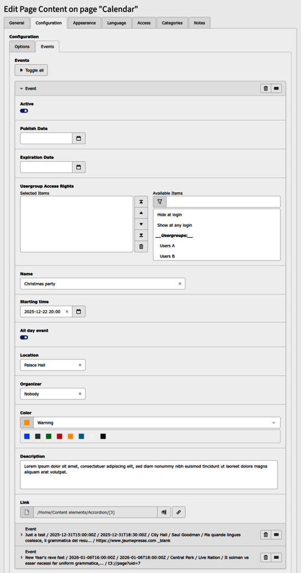The width and height of the screenshot is (301, 573).
Task: Select the Configuration tab
Action: tap(49, 22)
